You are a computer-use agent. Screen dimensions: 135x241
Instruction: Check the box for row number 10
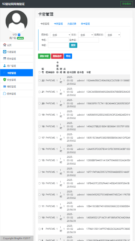click(39, 218)
